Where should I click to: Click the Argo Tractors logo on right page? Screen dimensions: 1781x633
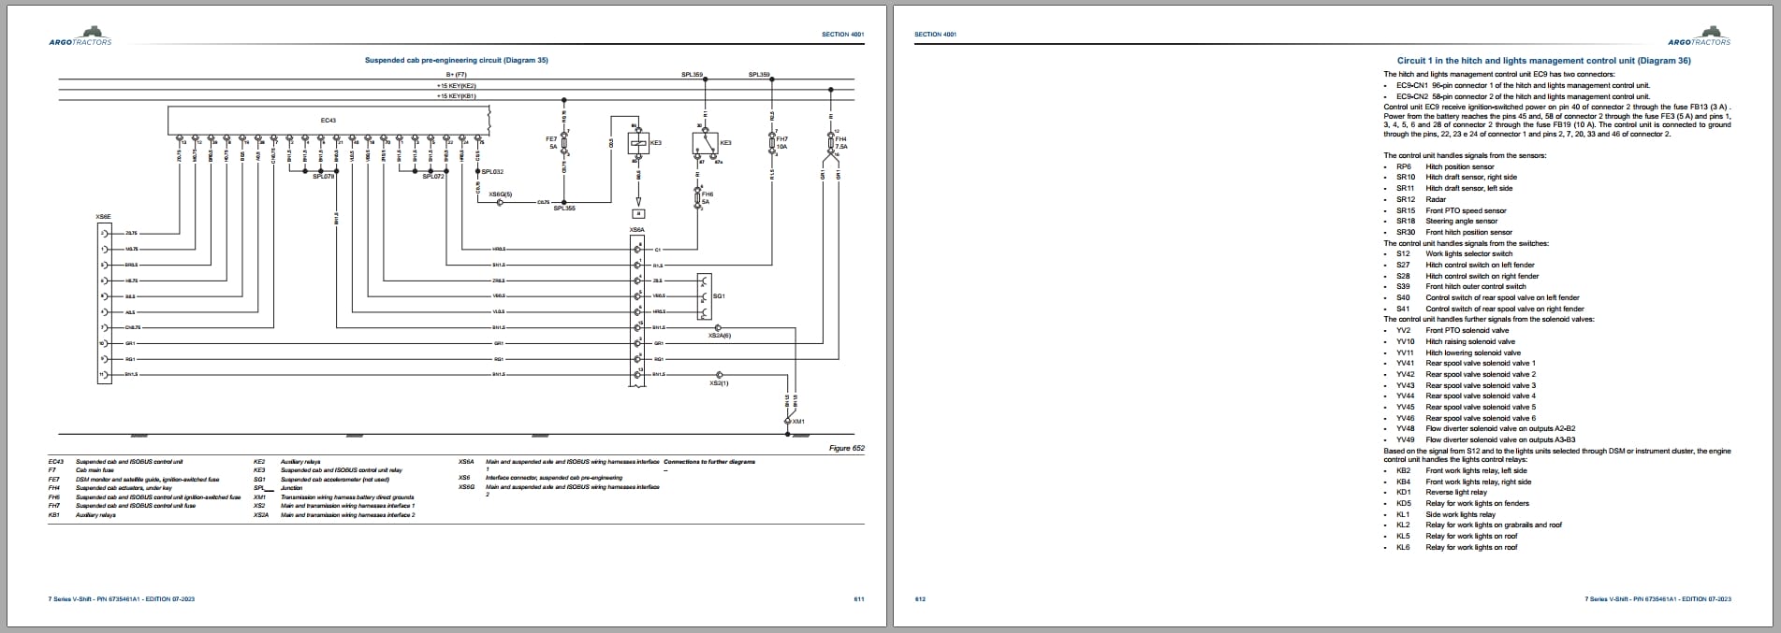pos(1699,36)
